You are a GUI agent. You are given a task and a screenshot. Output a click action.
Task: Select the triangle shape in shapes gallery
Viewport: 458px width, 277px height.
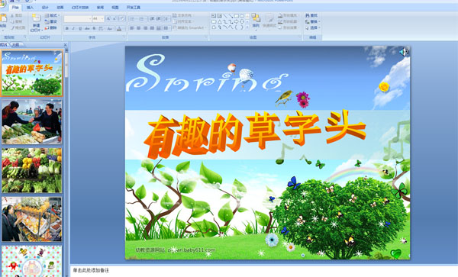(219, 21)
